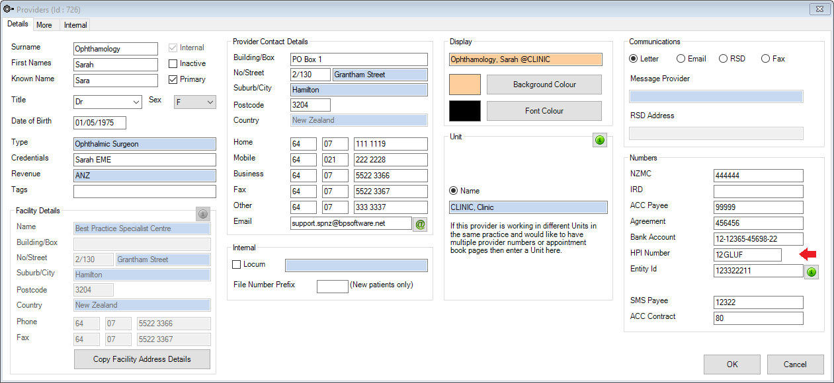This screenshot has height=383, width=834.
Task: Click the provider No/Street number field 2/130
Action: click(x=310, y=75)
